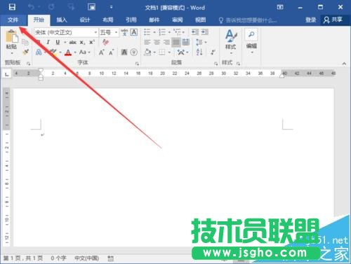The height and width of the screenshot is (264, 351).
Task: Toggle Subscript x₂ formatting
Action: [82, 43]
